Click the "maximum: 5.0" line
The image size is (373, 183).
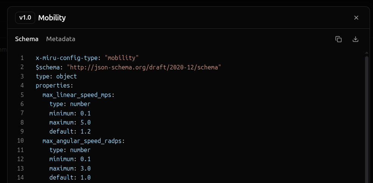(70, 122)
